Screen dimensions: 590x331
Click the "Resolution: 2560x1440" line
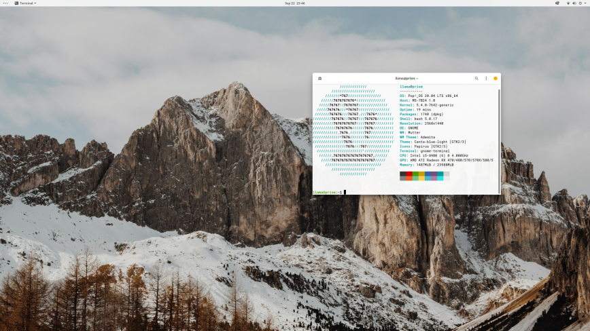pos(421,123)
